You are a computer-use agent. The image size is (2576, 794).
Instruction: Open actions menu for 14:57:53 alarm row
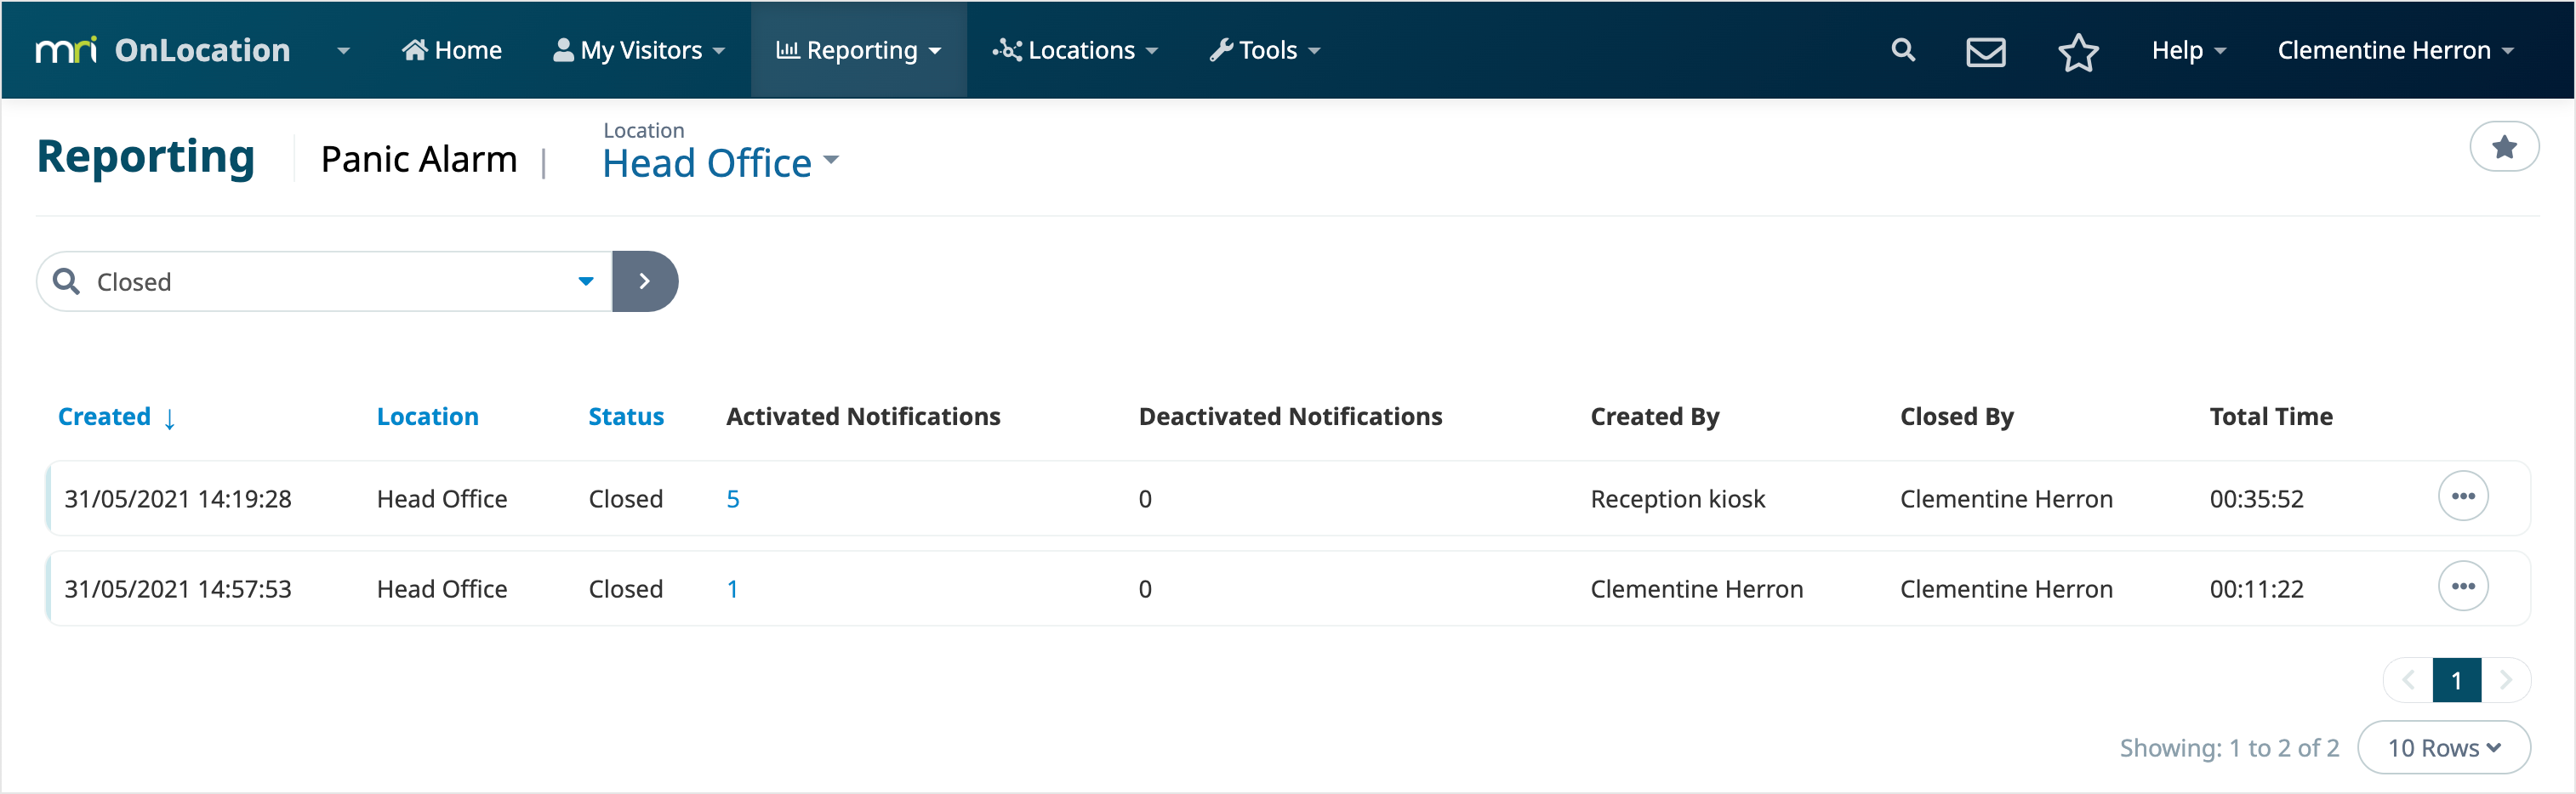click(x=2462, y=587)
